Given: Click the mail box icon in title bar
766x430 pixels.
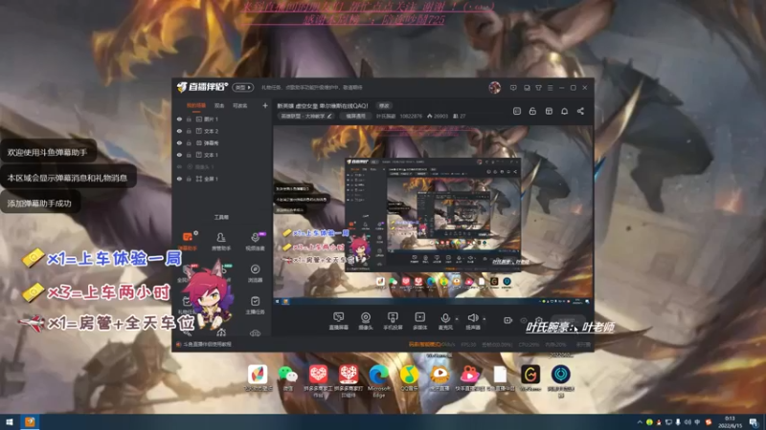Looking at the screenshot, I should tap(527, 88).
